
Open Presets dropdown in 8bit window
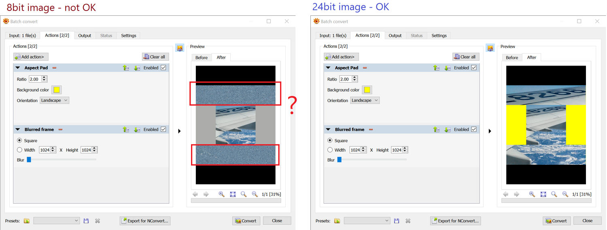pyautogui.click(x=57, y=221)
